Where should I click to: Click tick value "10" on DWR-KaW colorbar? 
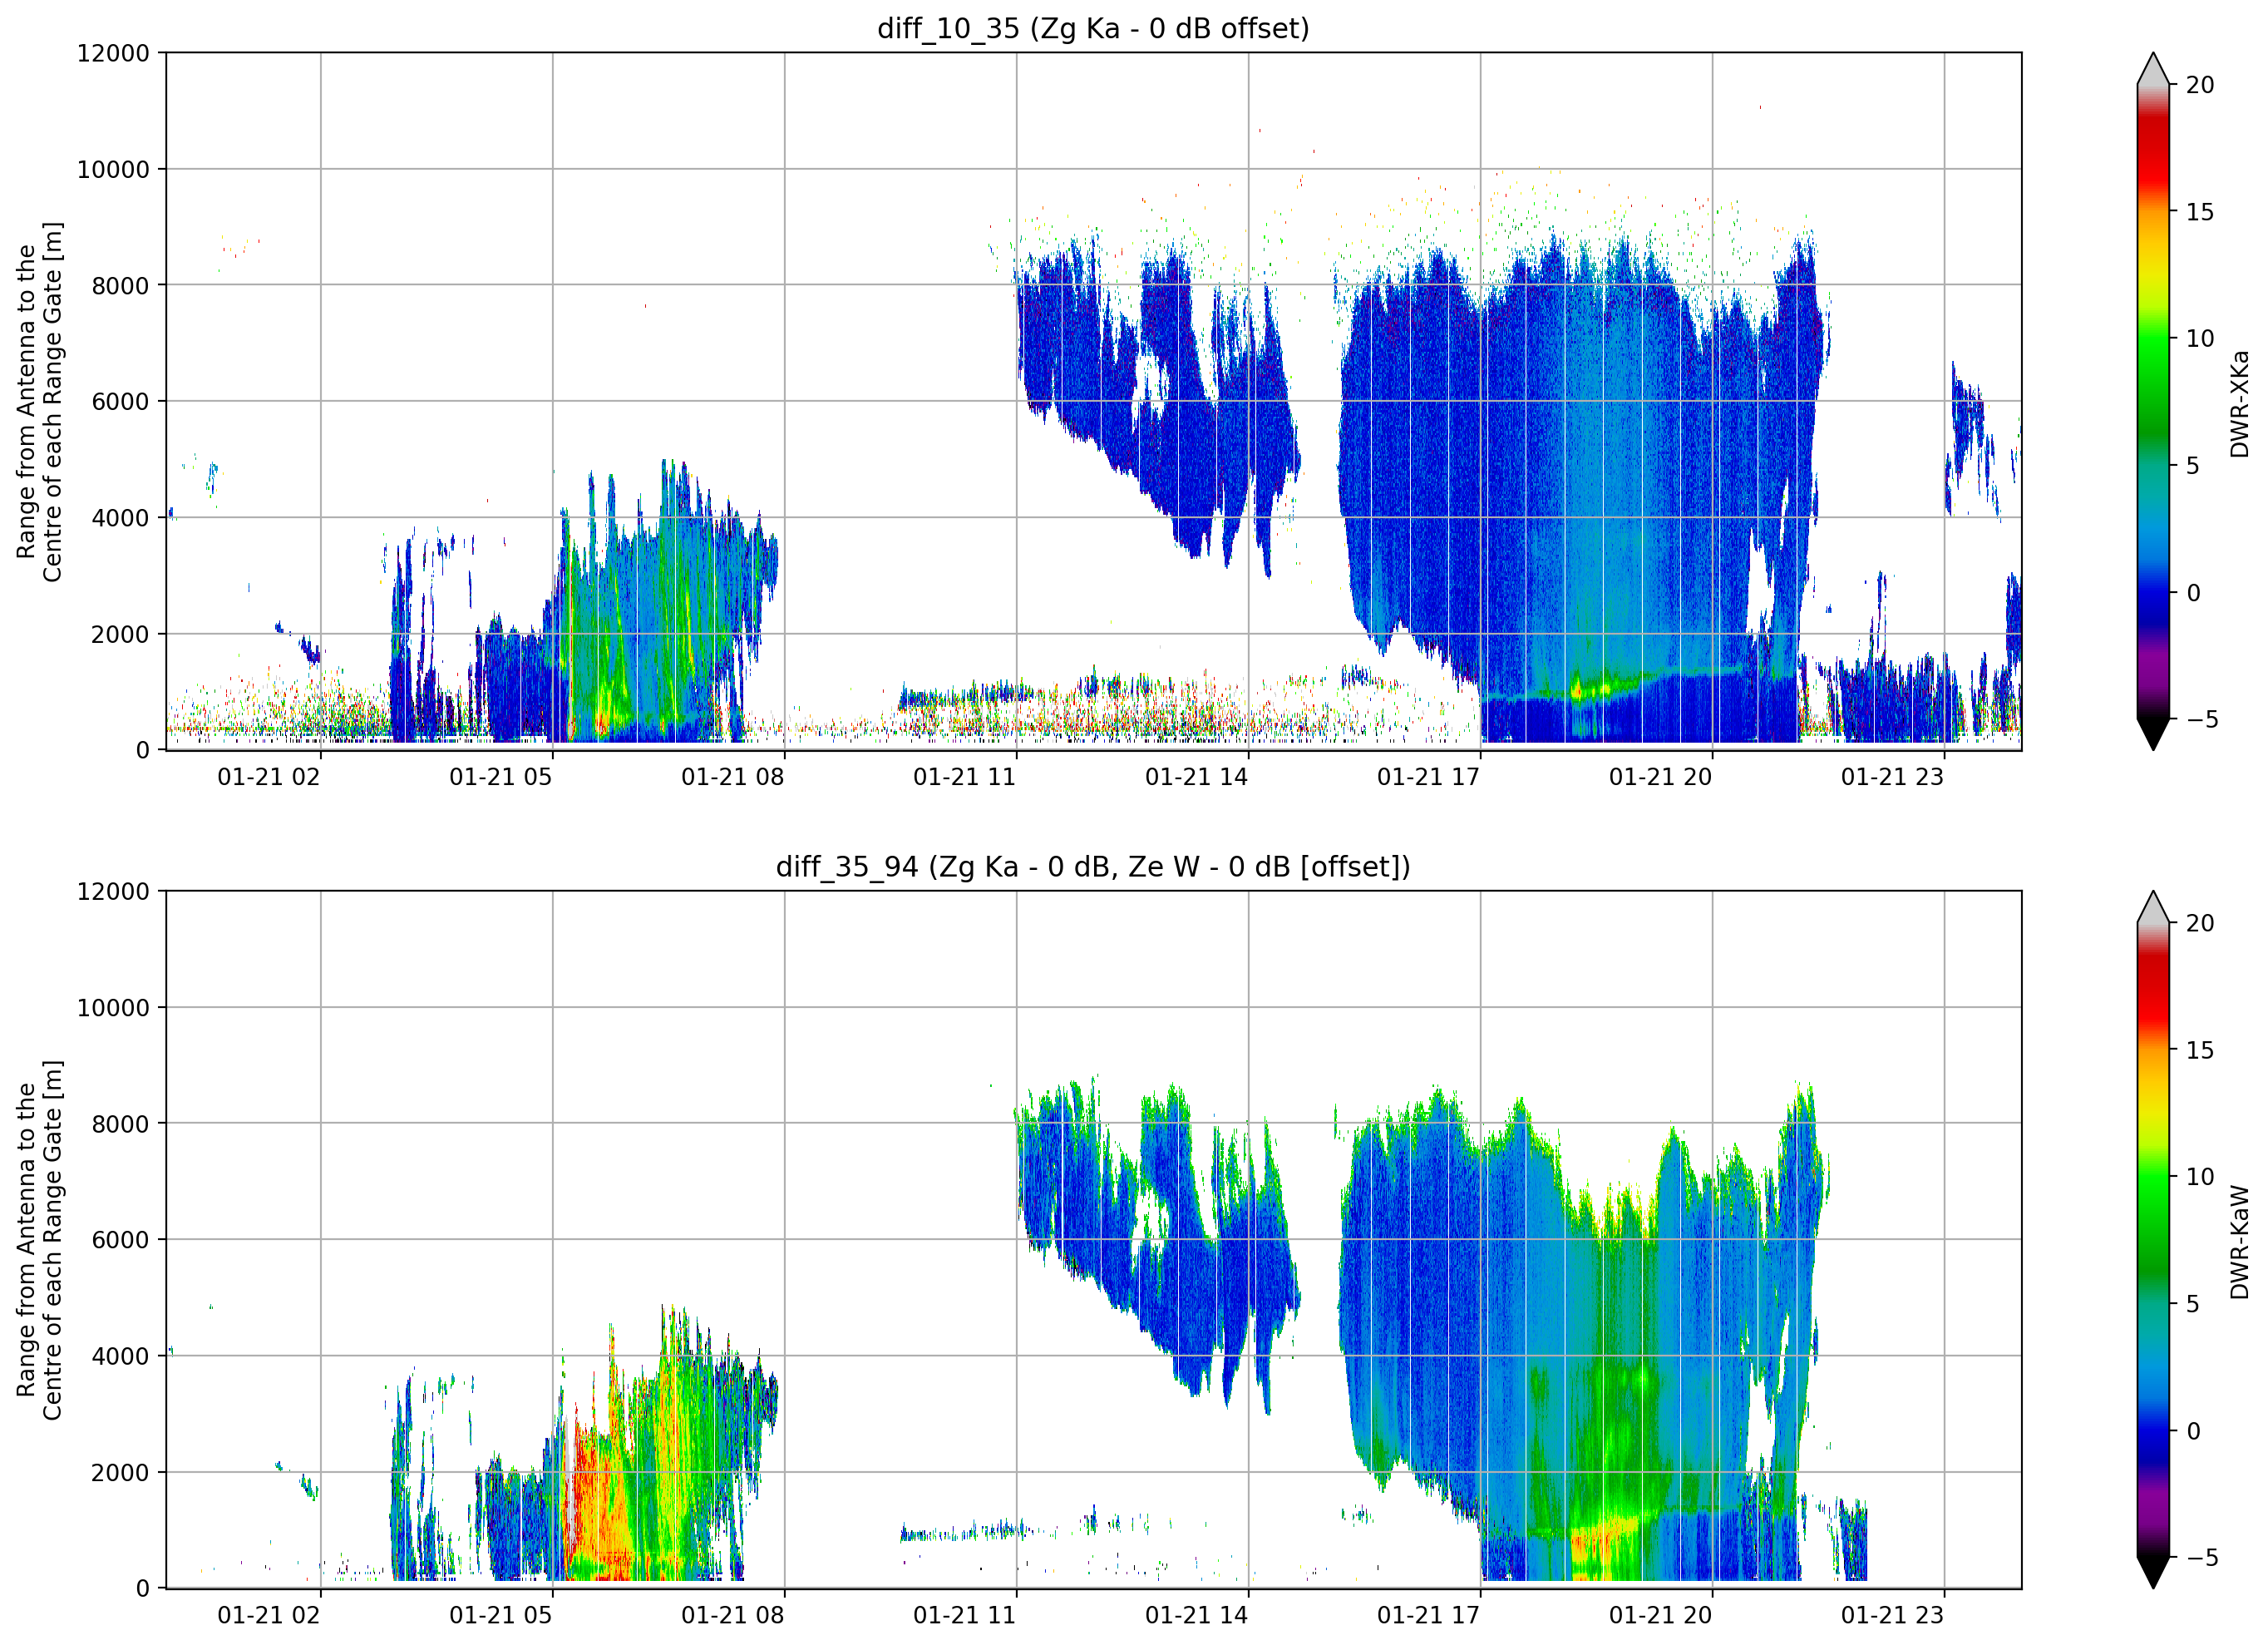[2200, 1177]
